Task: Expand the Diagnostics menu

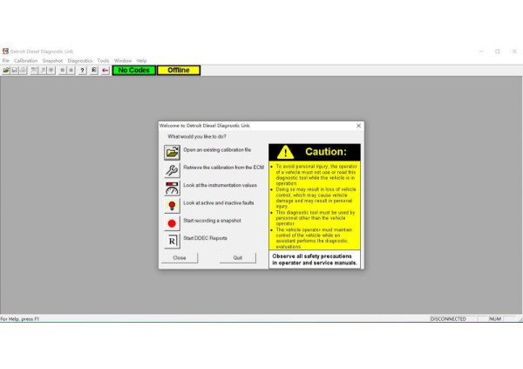Action: coord(79,60)
